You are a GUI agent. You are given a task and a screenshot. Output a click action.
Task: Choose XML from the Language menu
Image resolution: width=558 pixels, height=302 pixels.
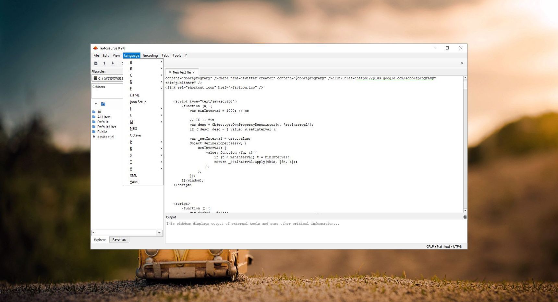pos(143,175)
